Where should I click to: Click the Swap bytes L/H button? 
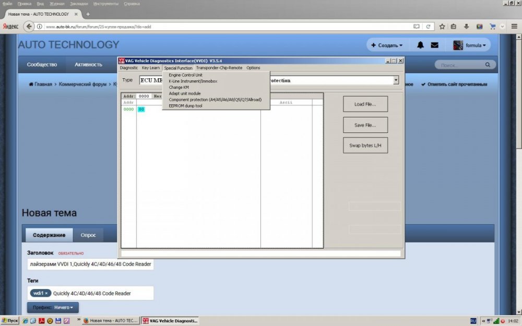coord(365,146)
